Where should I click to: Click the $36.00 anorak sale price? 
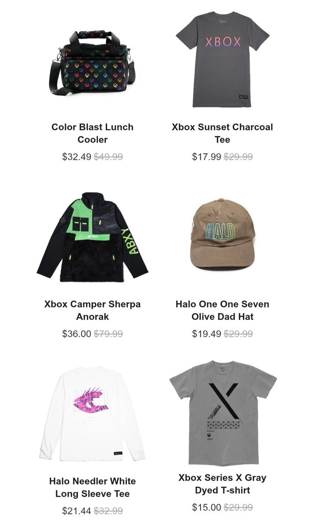[76, 334]
